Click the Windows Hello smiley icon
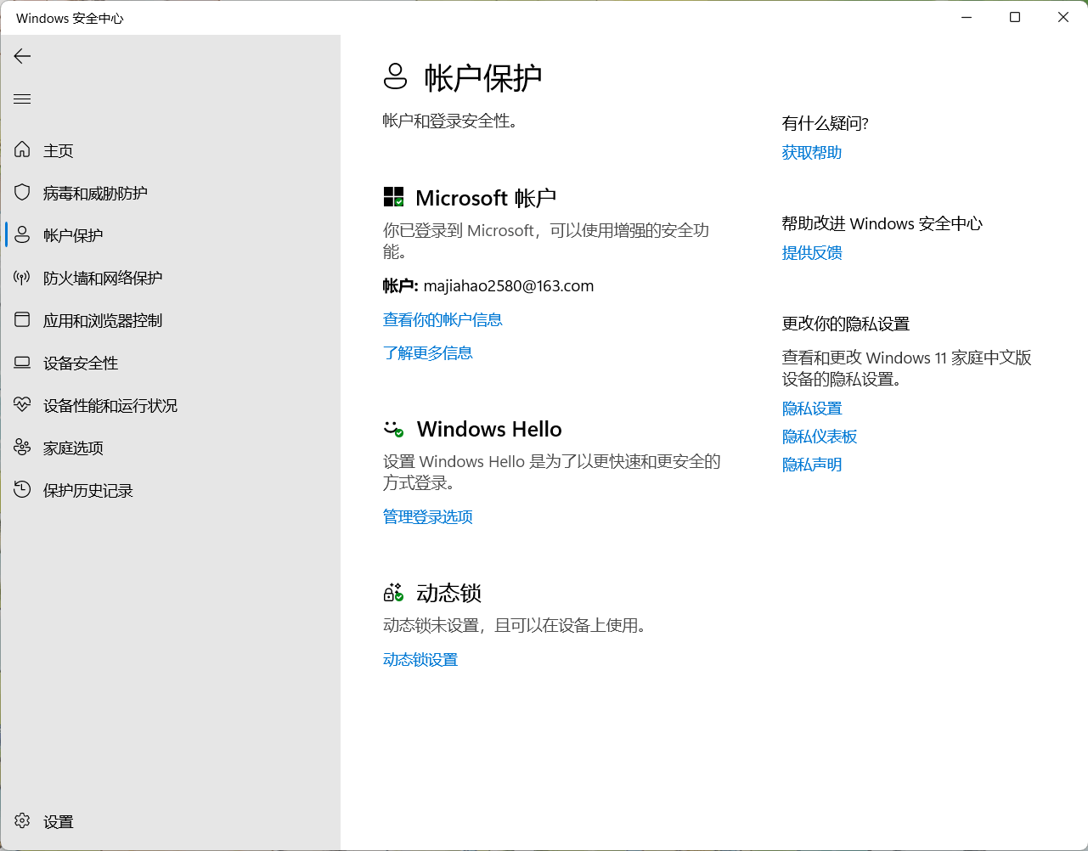1088x851 pixels. click(x=393, y=429)
